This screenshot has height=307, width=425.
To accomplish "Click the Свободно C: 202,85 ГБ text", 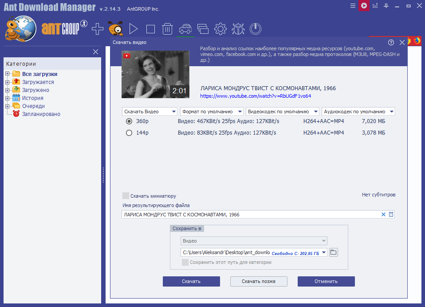I will (x=295, y=254).
